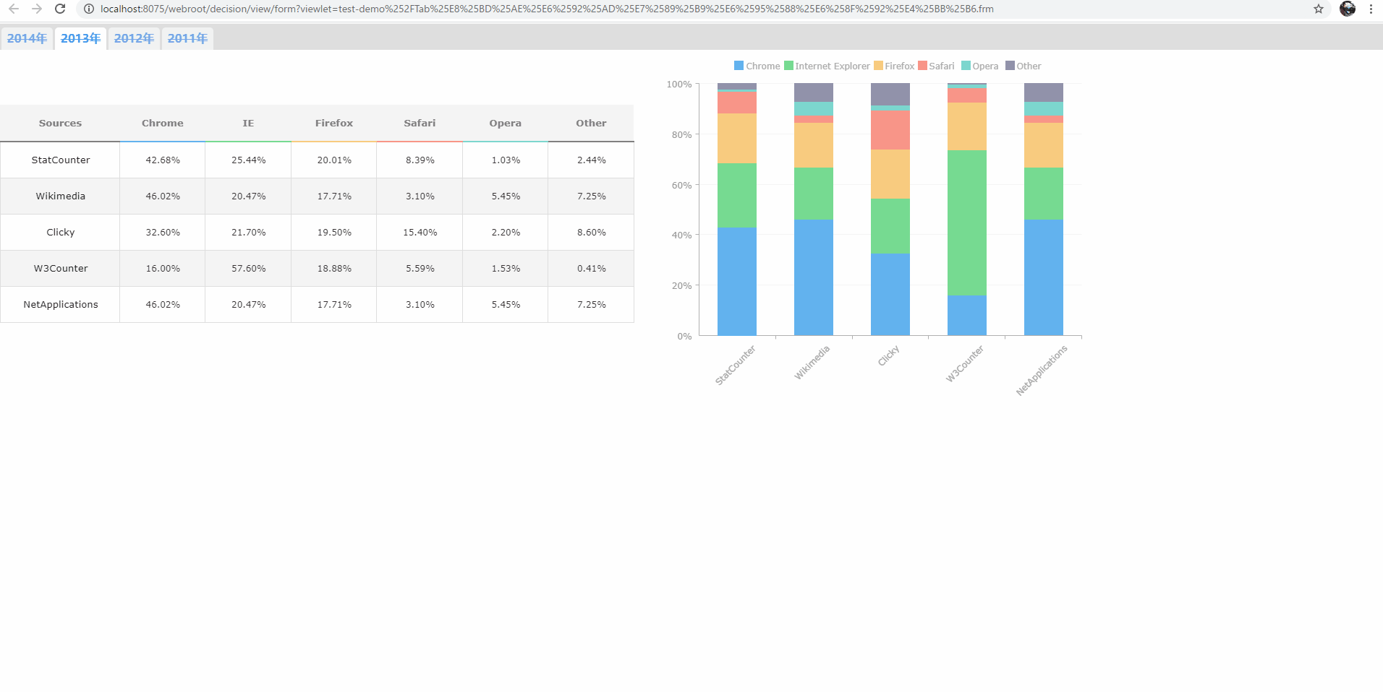Hide the Firefox series via legend
The image size is (1383, 692).
894,66
